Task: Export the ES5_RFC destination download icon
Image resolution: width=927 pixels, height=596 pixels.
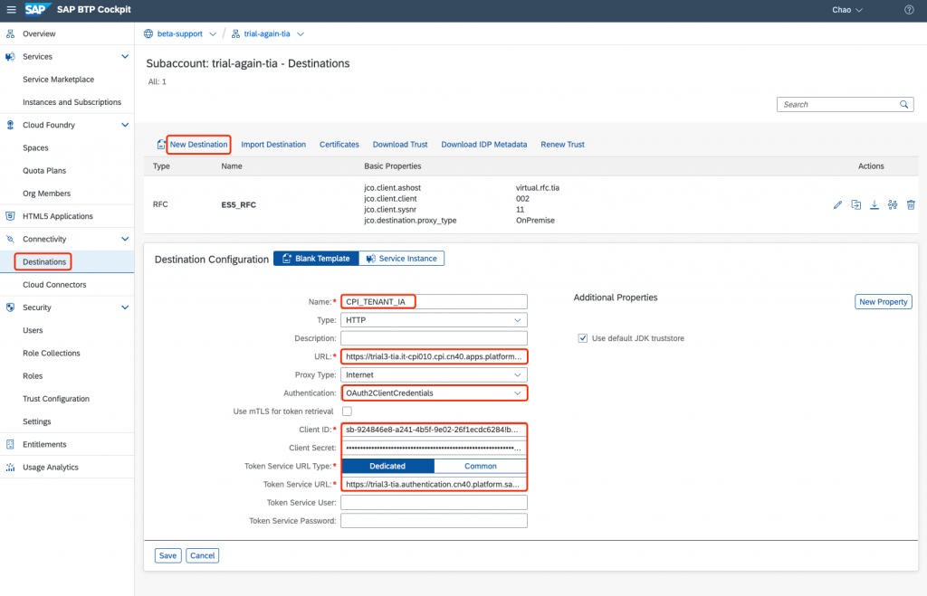Action: [x=874, y=205]
